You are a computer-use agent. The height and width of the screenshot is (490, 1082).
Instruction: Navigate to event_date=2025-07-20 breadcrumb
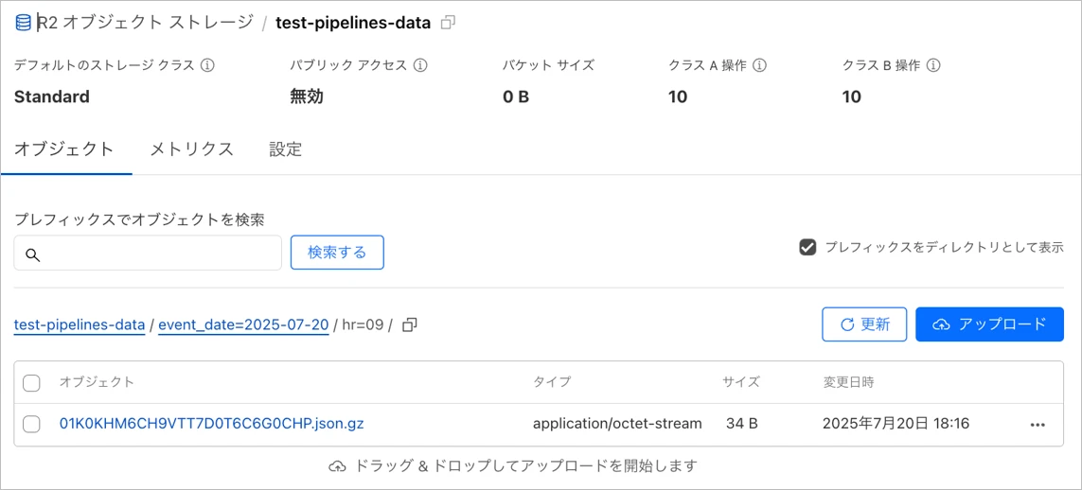[x=243, y=324]
